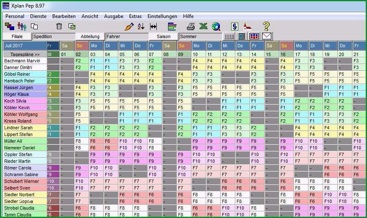Open the Ausgabe menu
The height and width of the screenshot is (218, 367).
pyautogui.click(x=114, y=16)
